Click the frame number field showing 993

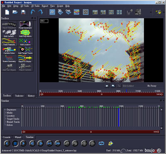[x=44, y=21]
